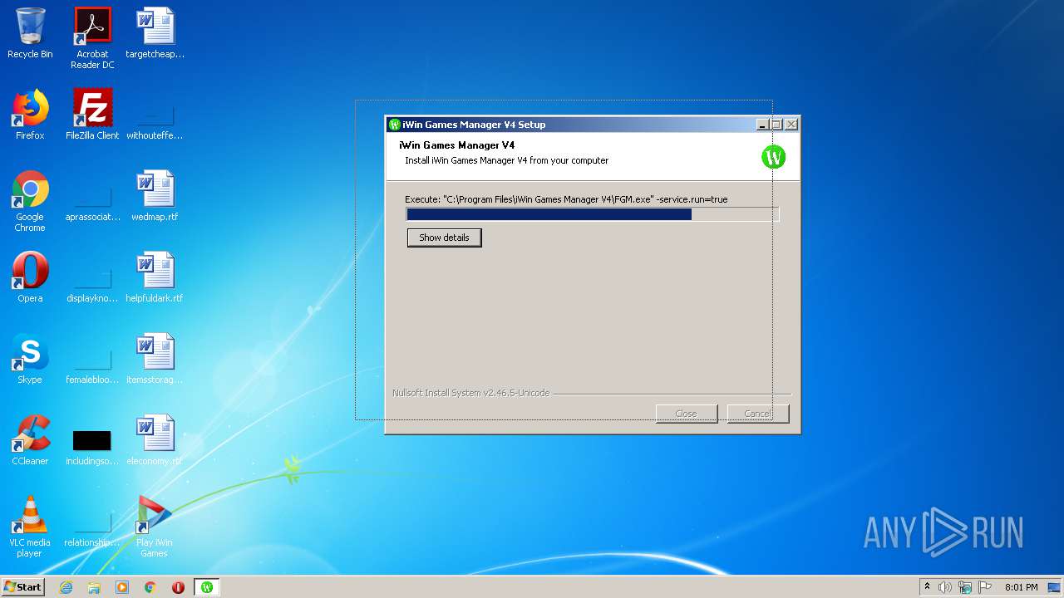Launch CCleaner desktop shortcut
Image resolution: width=1064 pixels, height=598 pixels.
(30, 441)
